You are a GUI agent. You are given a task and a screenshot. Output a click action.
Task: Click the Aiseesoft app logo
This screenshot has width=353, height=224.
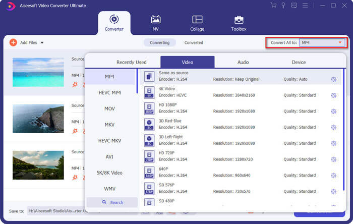pos(10,6)
